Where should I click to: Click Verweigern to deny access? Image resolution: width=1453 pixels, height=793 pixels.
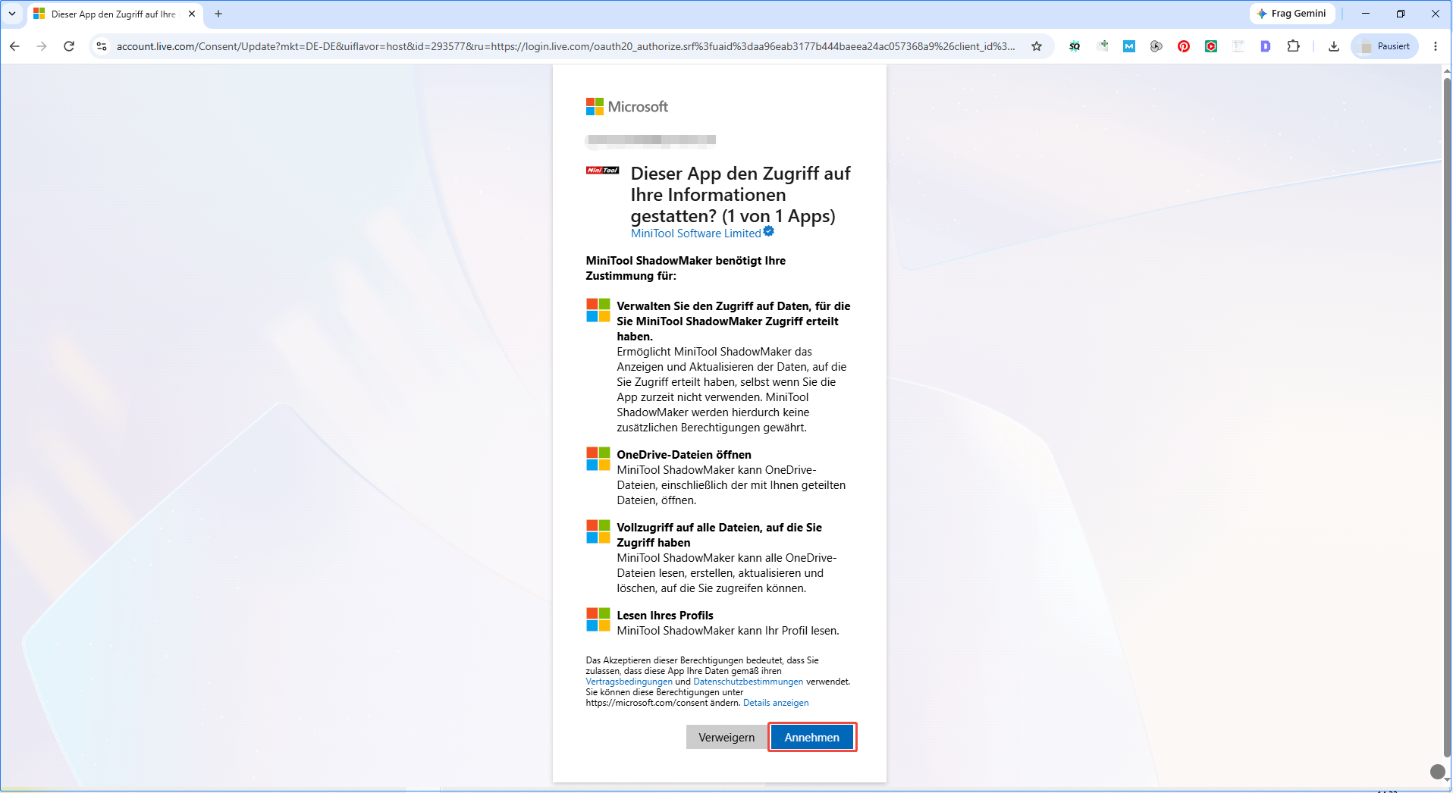(726, 737)
